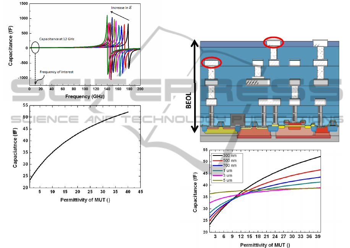This screenshot has height=248, width=350.
Task: Click the upper red circle on BEOL diagram
Action: pyautogui.click(x=274, y=42)
